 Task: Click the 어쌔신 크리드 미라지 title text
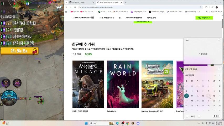click(x=80, y=111)
